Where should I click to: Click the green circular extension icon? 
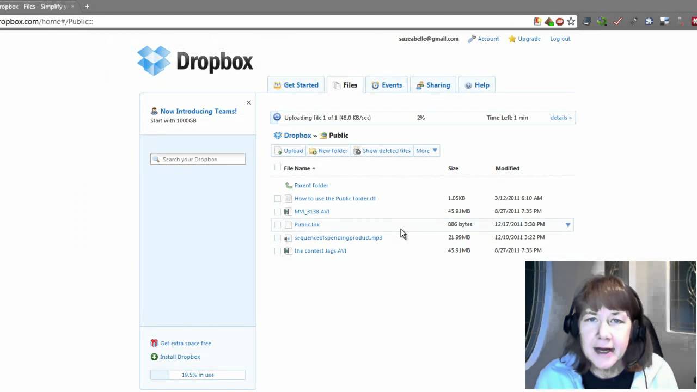(602, 22)
